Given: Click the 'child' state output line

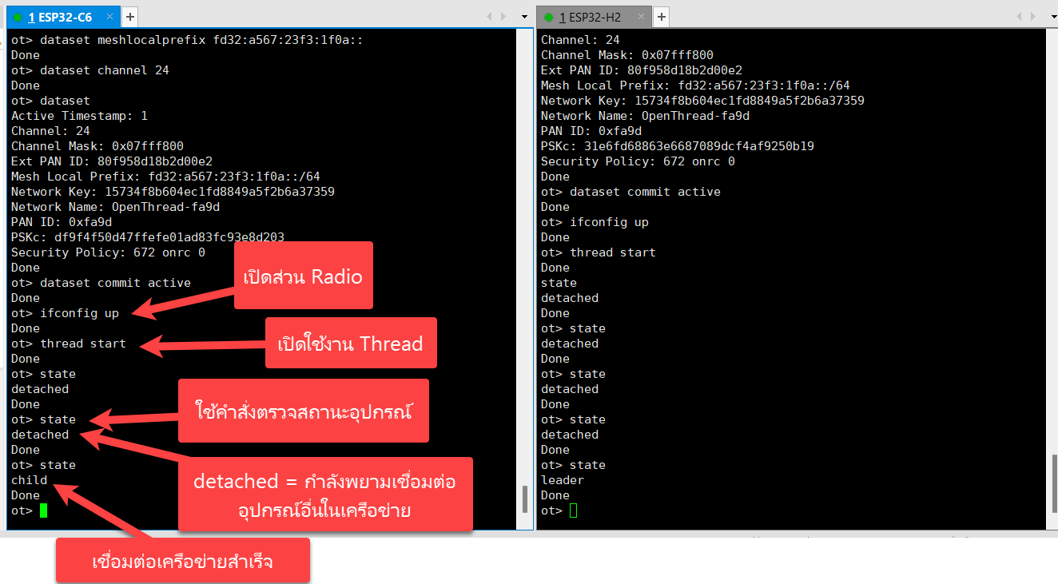Looking at the screenshot, I should [29, 480].
